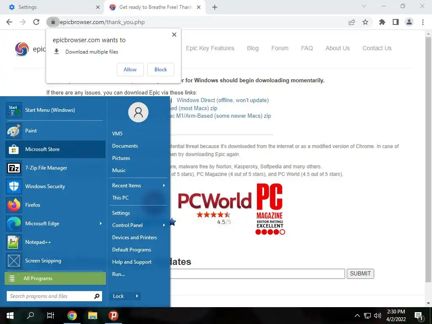Reload the page with refresh icon

click(x=36, y=22)
